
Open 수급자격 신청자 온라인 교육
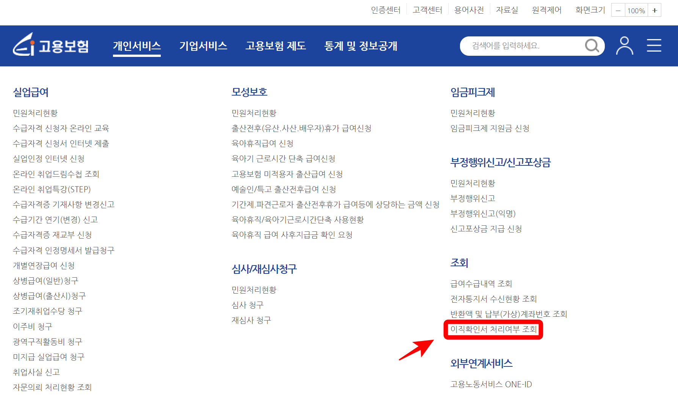tap(61, 128)
